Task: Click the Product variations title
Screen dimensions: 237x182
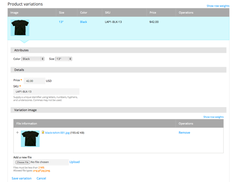Action: click(25, 4)
